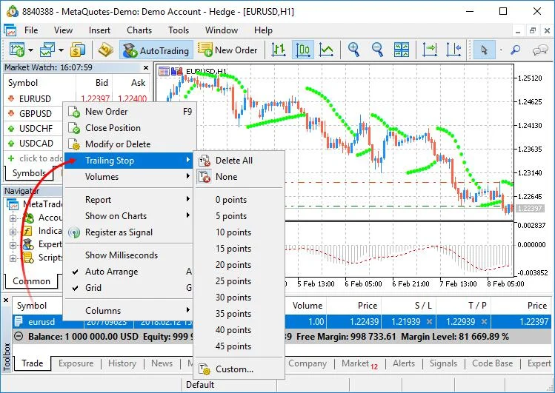
Task: Select the cursor arrow tool
Action: pyautogui.click(x=484, y=50)
